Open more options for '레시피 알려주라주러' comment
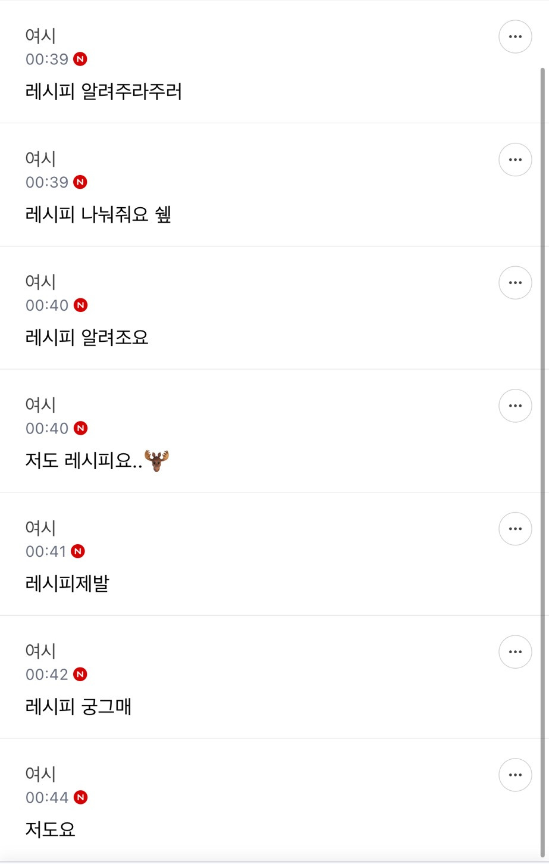This screenshot has width=549, height=864. click(515, 37)
